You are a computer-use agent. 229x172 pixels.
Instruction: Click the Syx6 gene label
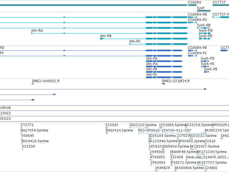(201, 8)
